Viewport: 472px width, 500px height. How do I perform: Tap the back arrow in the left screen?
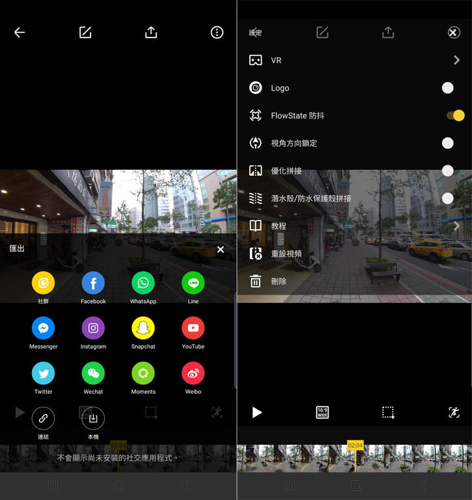point(20,33)
